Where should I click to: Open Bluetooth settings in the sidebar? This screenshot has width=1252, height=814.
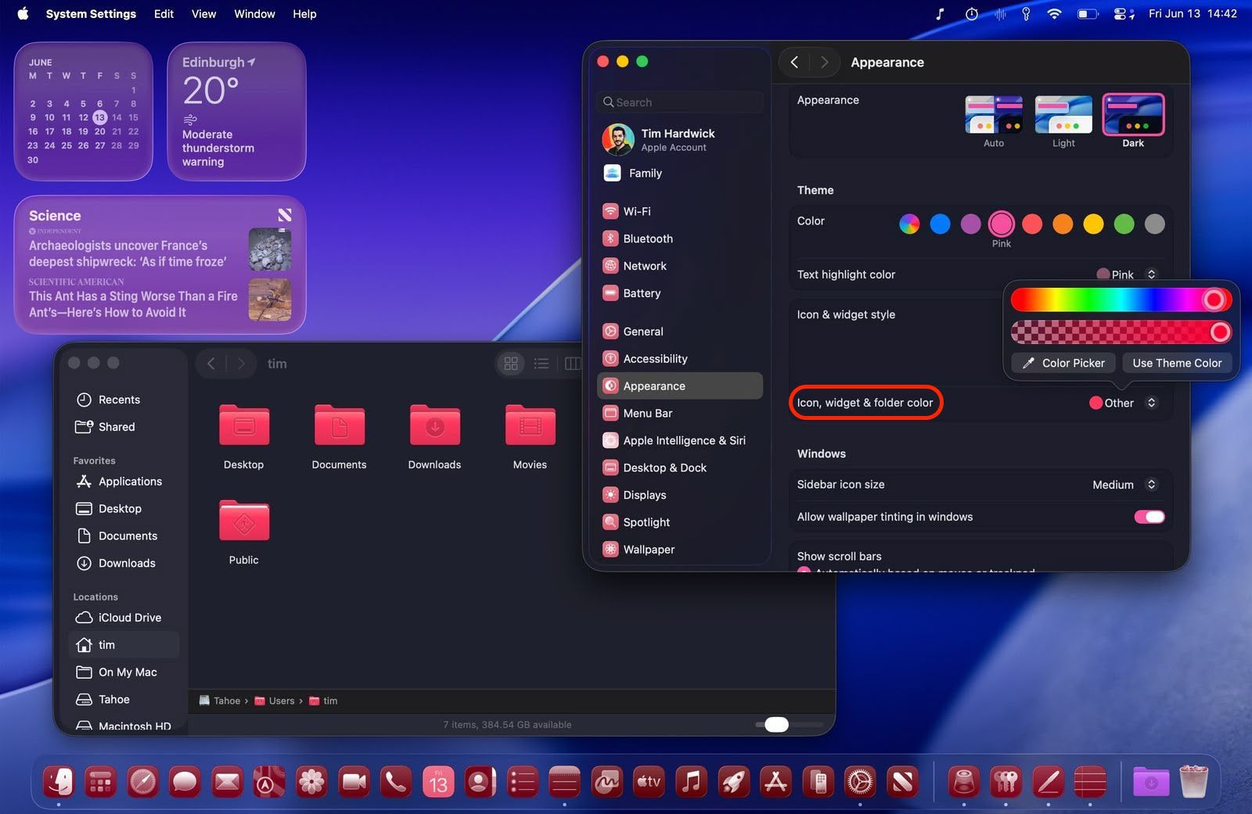647,238
